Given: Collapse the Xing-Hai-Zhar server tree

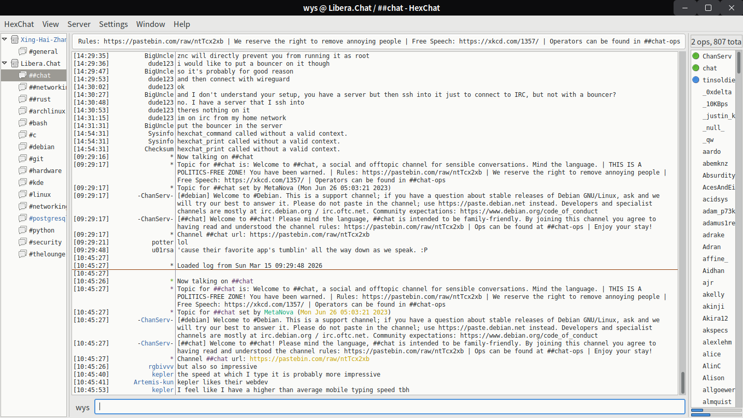Looking at the screenshot, I should 5,39.
